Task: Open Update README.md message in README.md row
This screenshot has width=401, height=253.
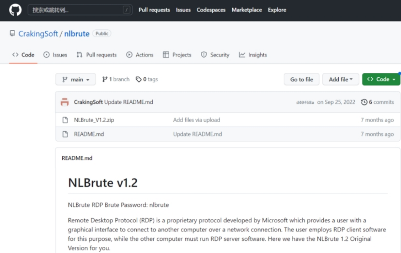Action: point(198,134)
